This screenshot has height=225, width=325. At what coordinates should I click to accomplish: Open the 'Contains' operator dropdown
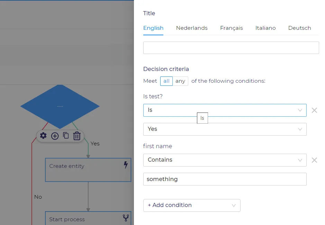[225, 160]
